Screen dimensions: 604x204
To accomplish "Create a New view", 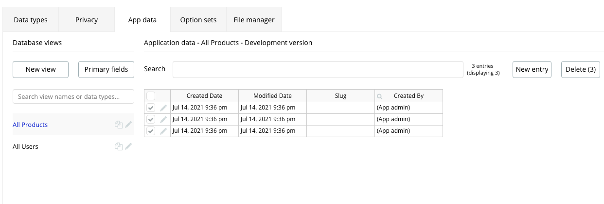I will pyautogui.click(x=41, y=69).
